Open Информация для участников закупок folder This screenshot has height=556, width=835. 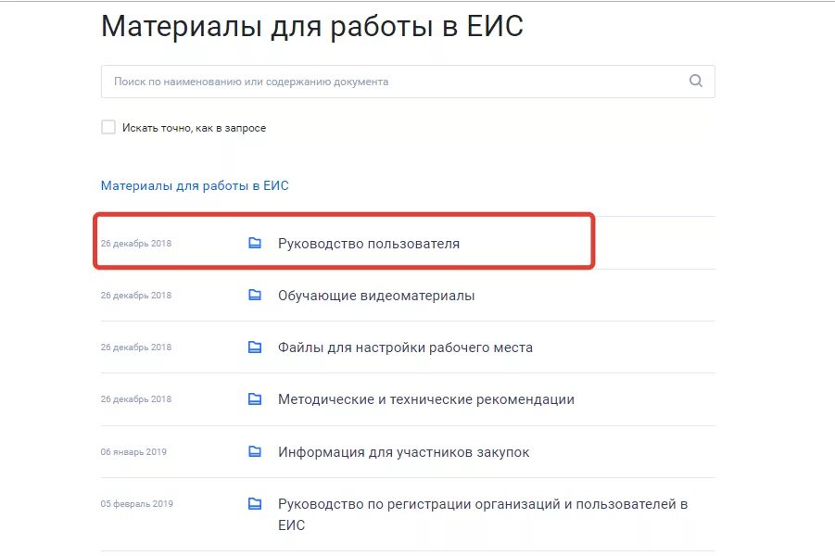[x=404, y=452]
